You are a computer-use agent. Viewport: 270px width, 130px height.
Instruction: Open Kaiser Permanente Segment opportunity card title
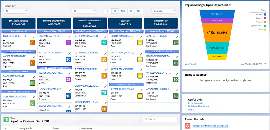click(15, 56)
